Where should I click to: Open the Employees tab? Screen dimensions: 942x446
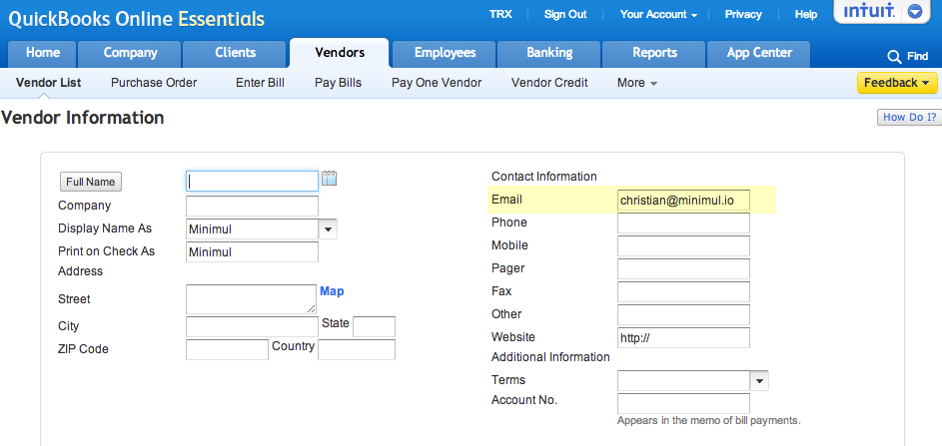tap(445, 53)
